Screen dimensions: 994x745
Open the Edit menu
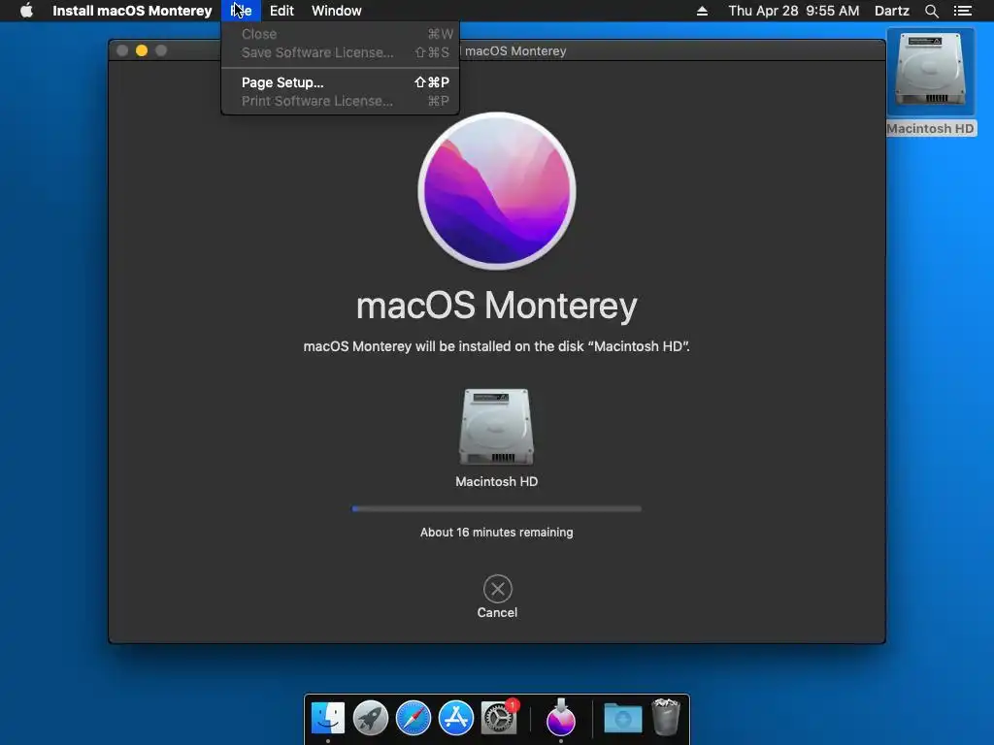(282, 11)
